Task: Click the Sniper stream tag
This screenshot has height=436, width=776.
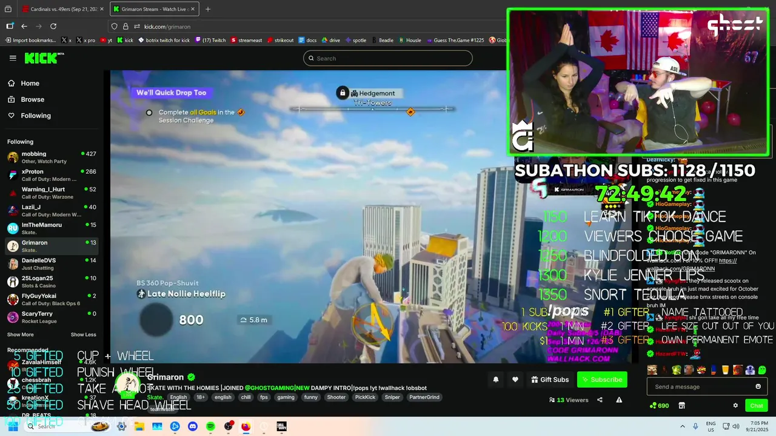Action: 392,397
